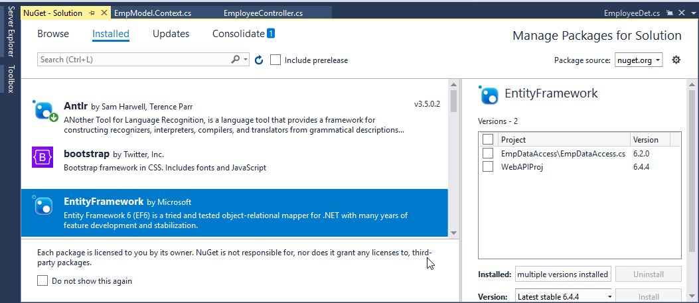Click the Install button
Image resolution: width=699 pixels, height=303 pixels.
(x=648, y=296)
